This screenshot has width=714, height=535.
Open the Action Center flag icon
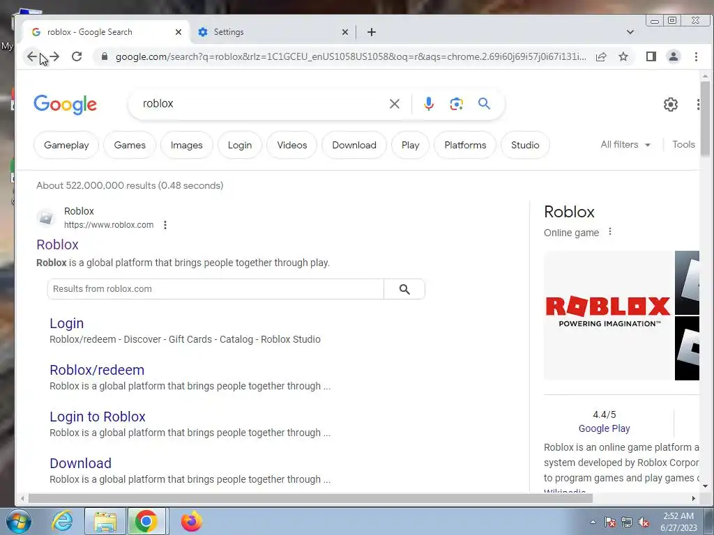click(x=610, y=522)
